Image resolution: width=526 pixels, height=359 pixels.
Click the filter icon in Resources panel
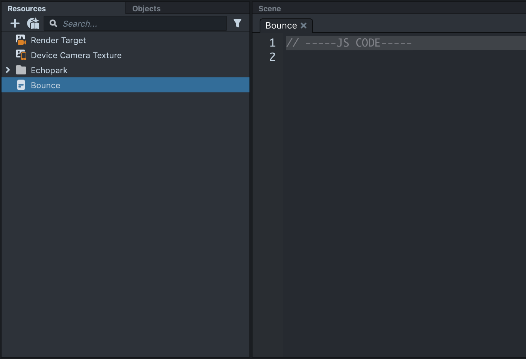point(237,23)
